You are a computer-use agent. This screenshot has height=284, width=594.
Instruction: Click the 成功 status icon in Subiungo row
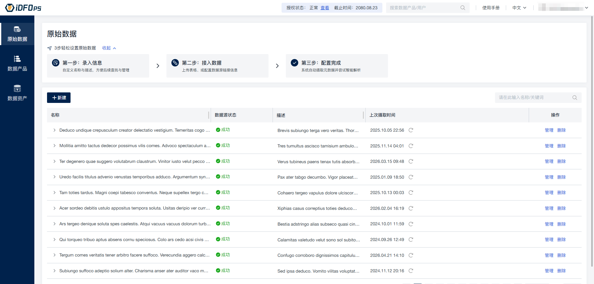218,270
